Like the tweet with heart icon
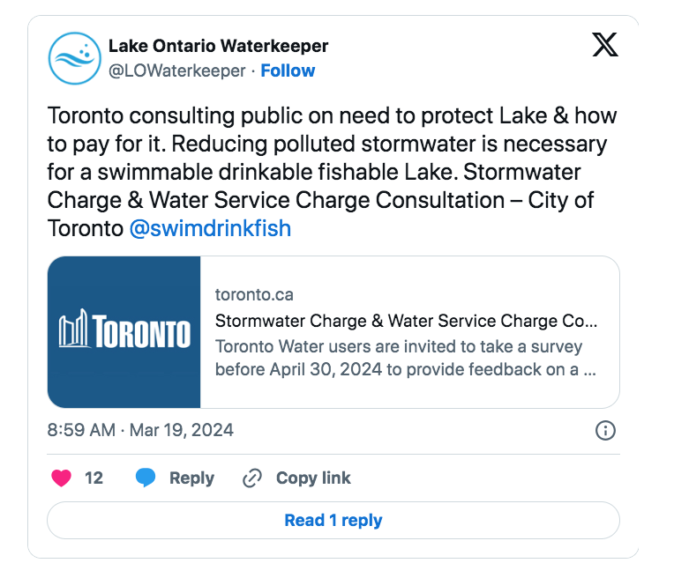 [62, 478]
